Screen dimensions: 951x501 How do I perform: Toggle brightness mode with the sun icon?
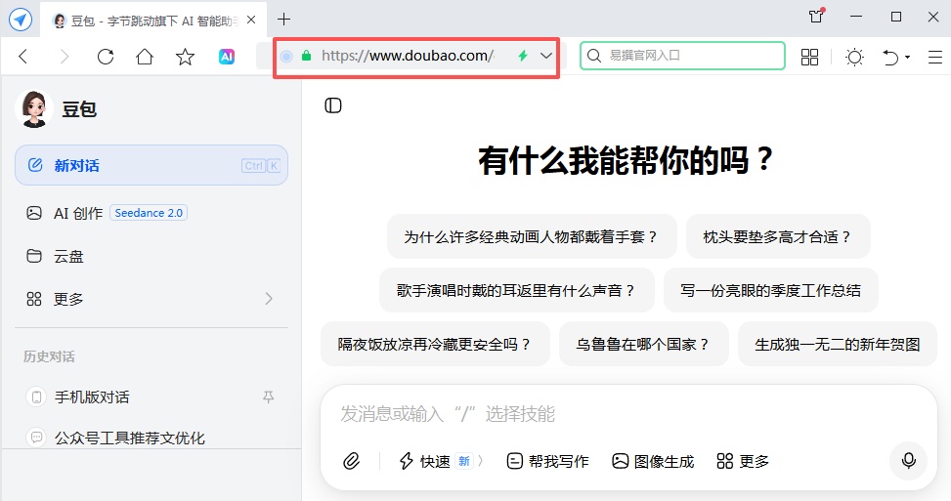[x=854, y=57]
